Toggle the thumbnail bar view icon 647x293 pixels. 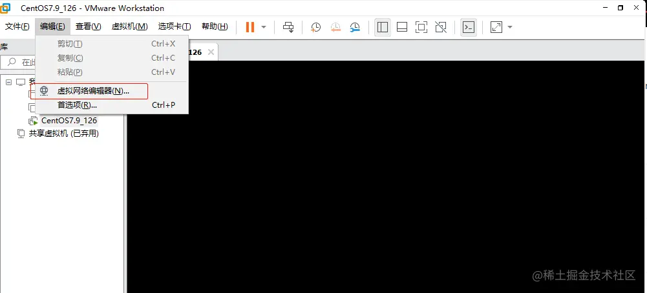click(x=402, y=27)
